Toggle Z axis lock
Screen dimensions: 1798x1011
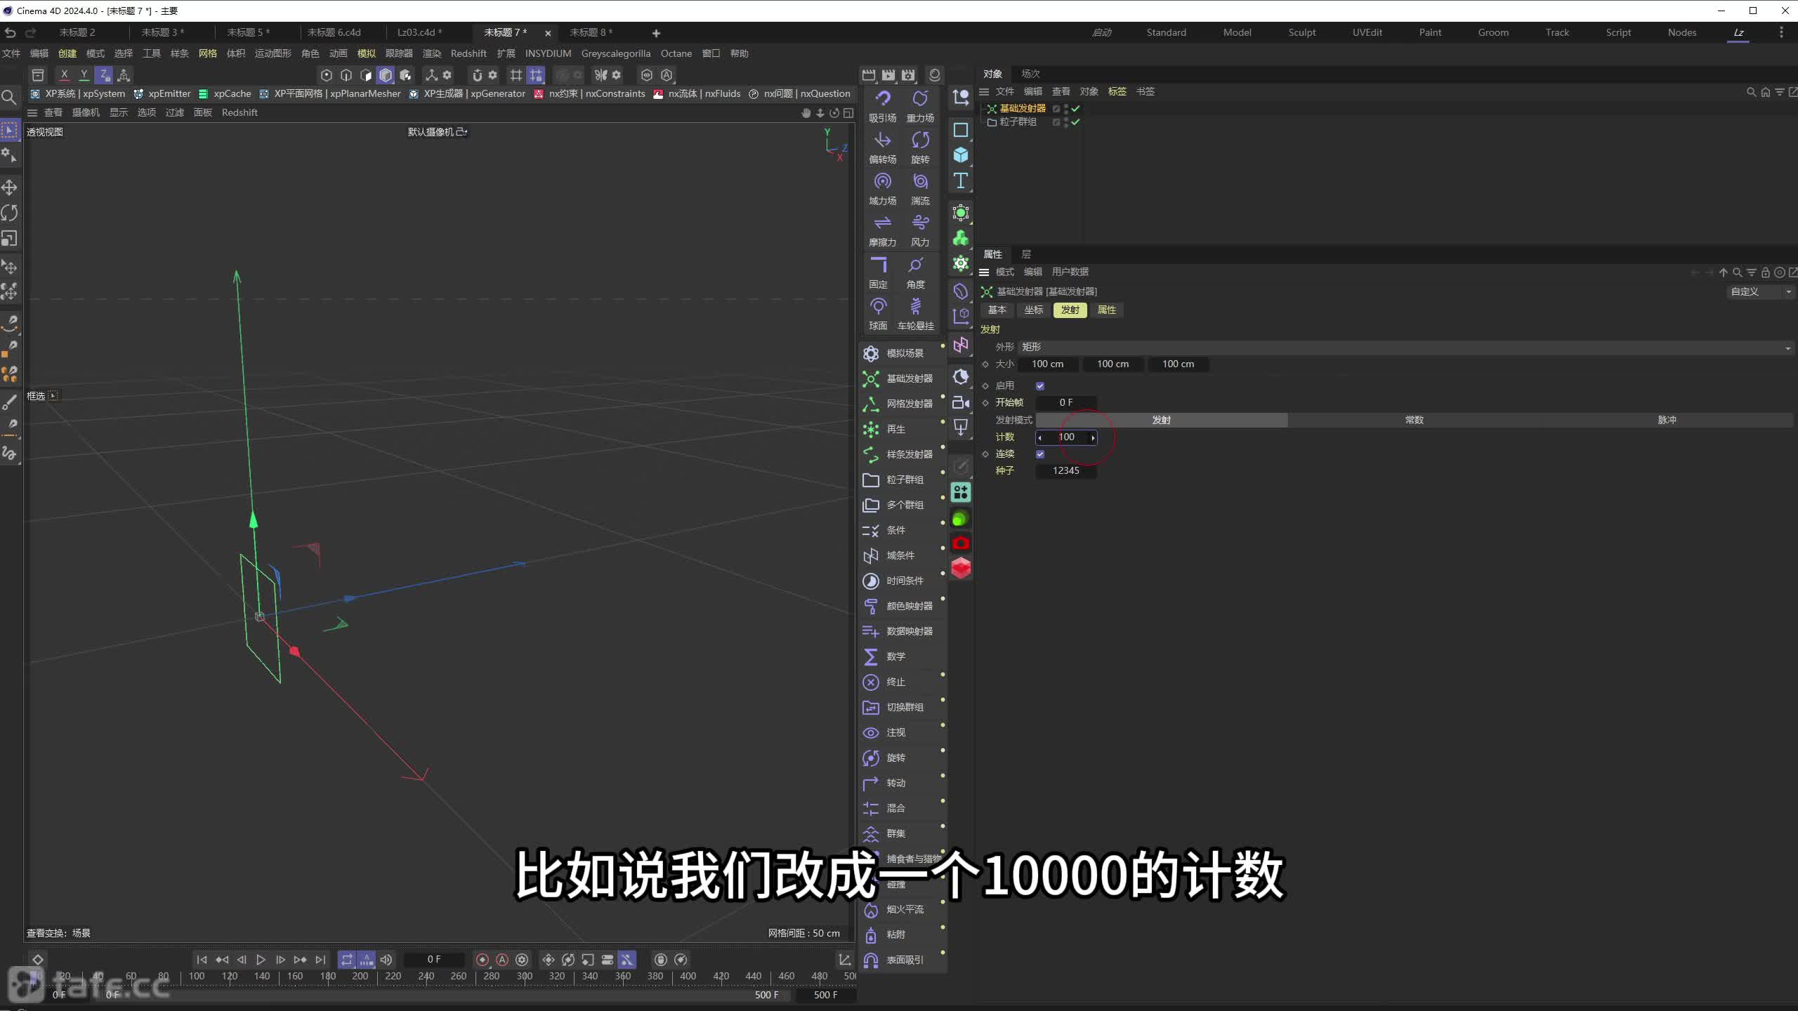click(104, 74)
